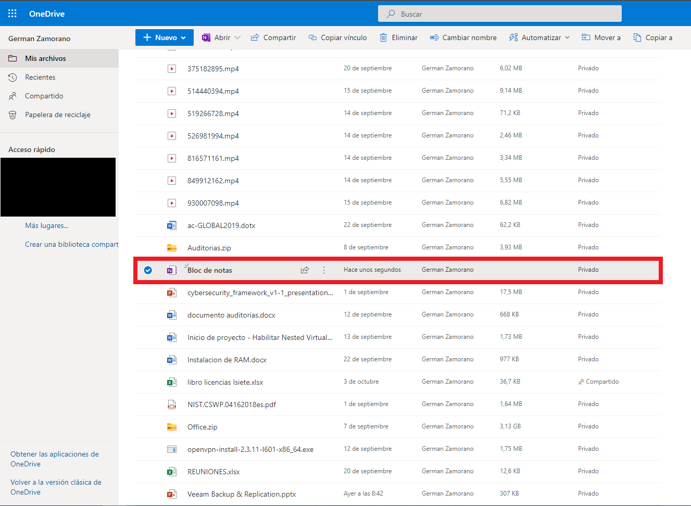Expand the Abrir dropdown arrow
Screen dimensions: 691x506
click(237, 37)
